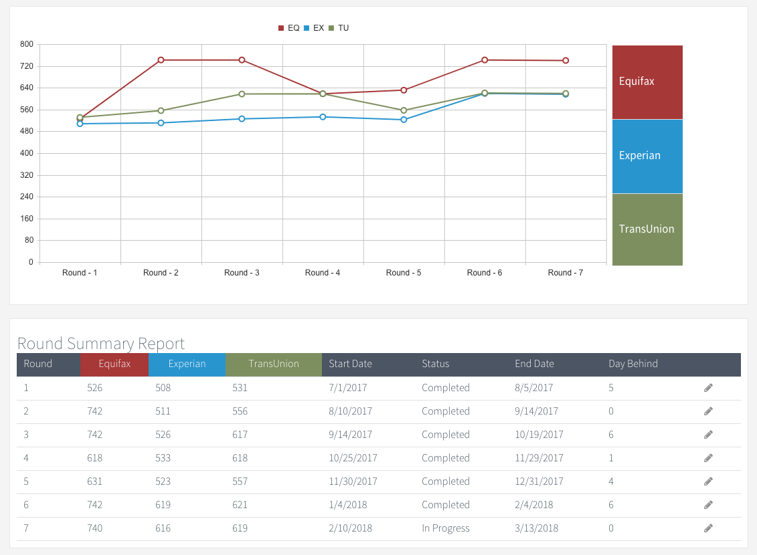Image resolution: width=757 pixels, height=555 pixels.
Task: Select end date 3/13/2018
Action: click(x=536, y=528)
